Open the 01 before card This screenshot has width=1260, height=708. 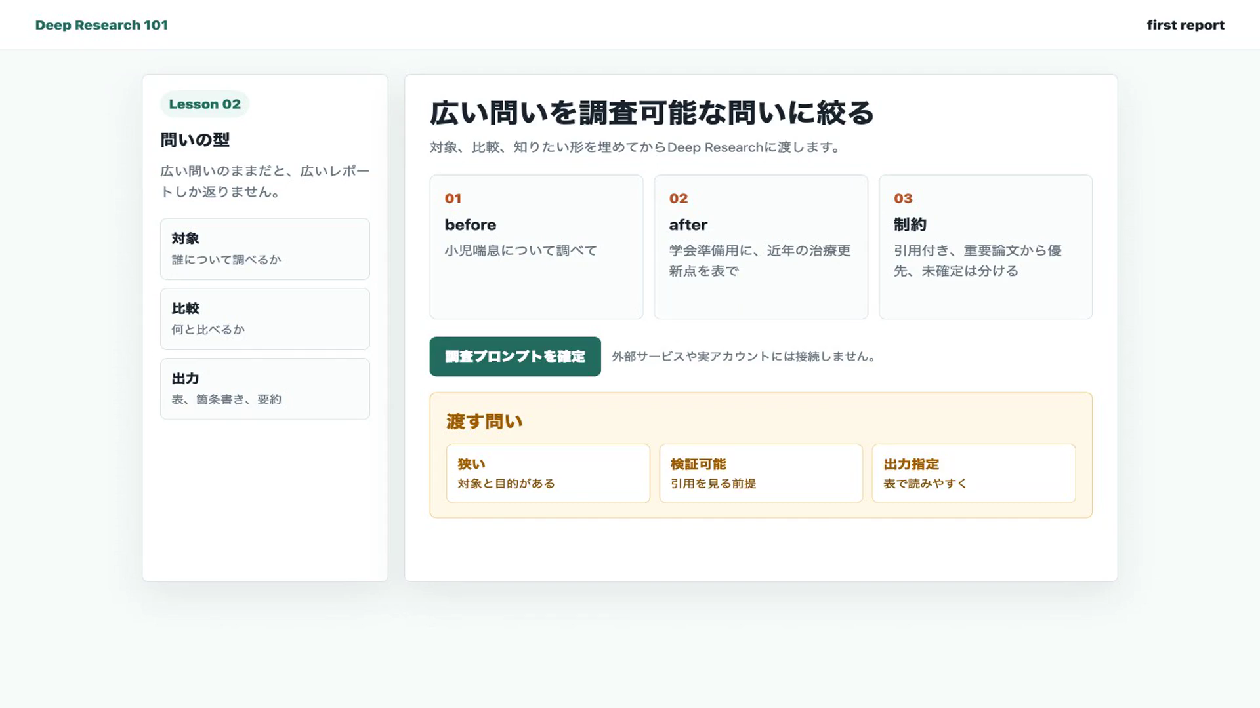click(x=536, y=247)
